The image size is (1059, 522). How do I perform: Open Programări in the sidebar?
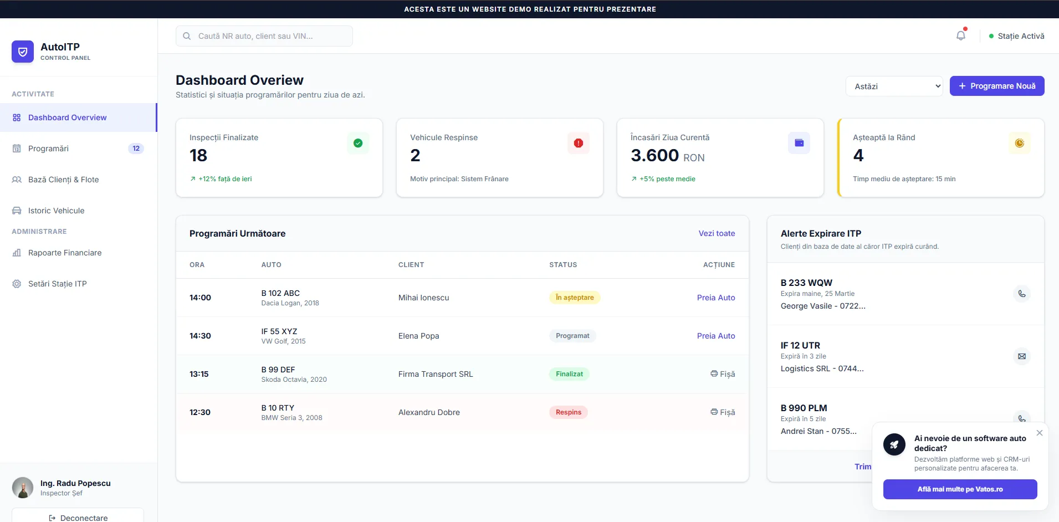click(x=49, y=149)
